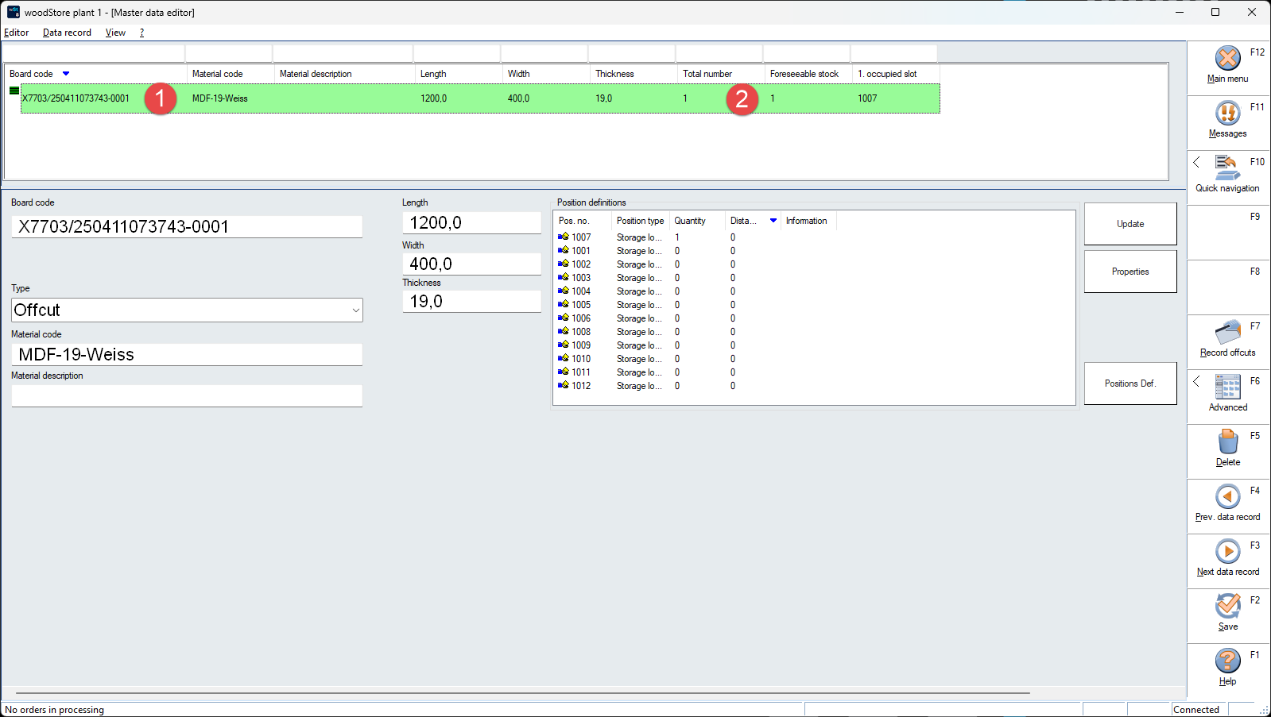Viewport: 1271px width, 717px height.
Task: Open the Type dropdown showing Offcut
Action: click(187, 310)
